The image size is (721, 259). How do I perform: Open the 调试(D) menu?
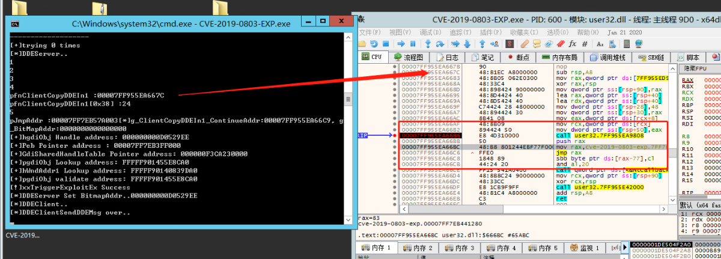point(431,32)
